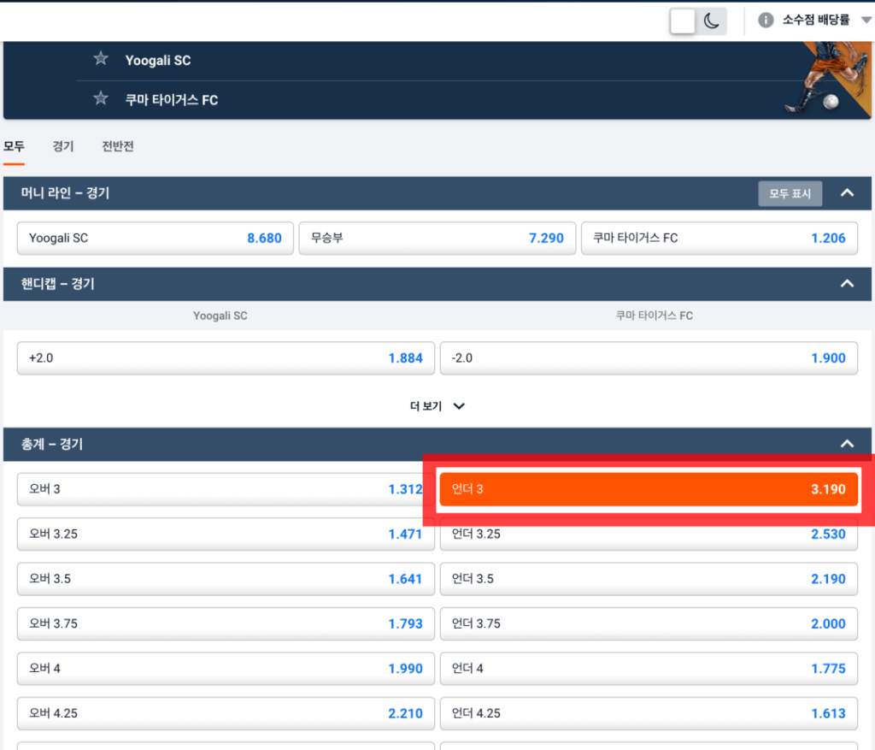Switch to the 전반전 tab
This screenshot has width=875, height=750.
tap(118, 146)
